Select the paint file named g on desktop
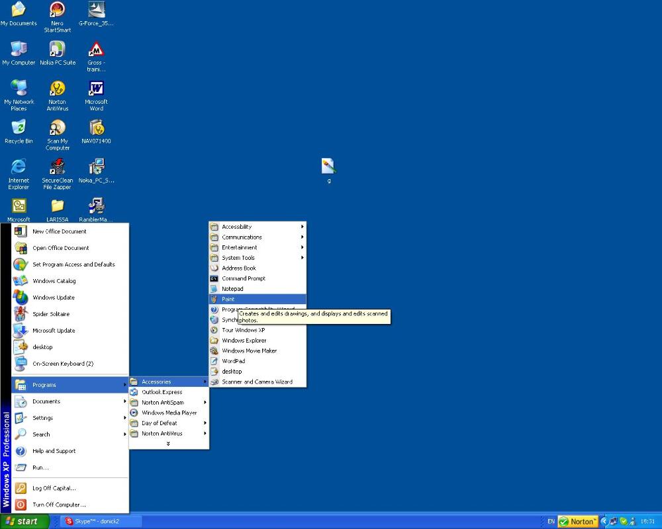This screenshot has width=662, height=529. (x=329, y=171)
